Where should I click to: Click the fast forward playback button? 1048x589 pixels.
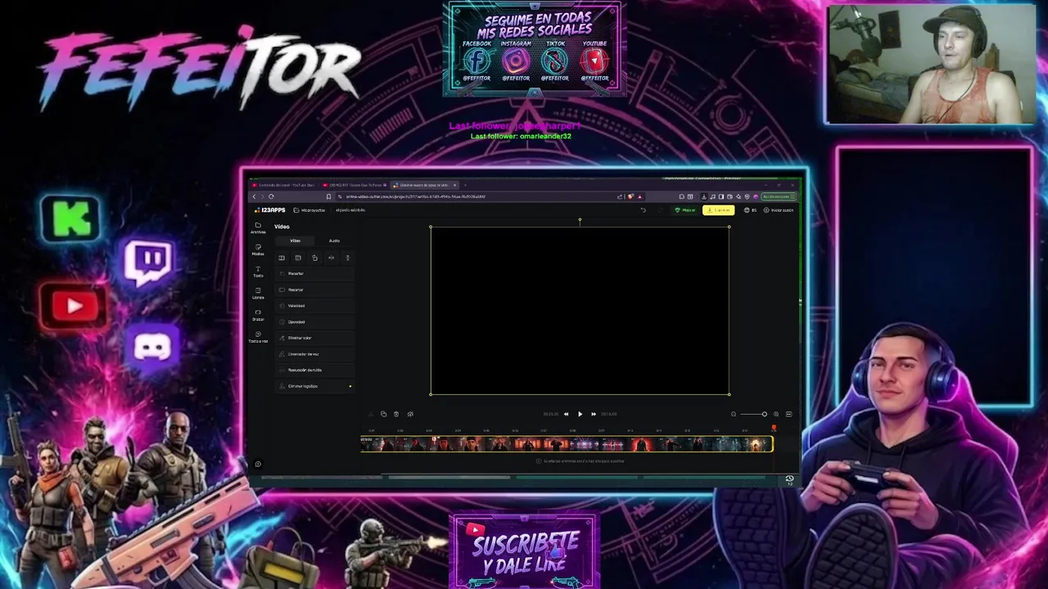(594, 414)
